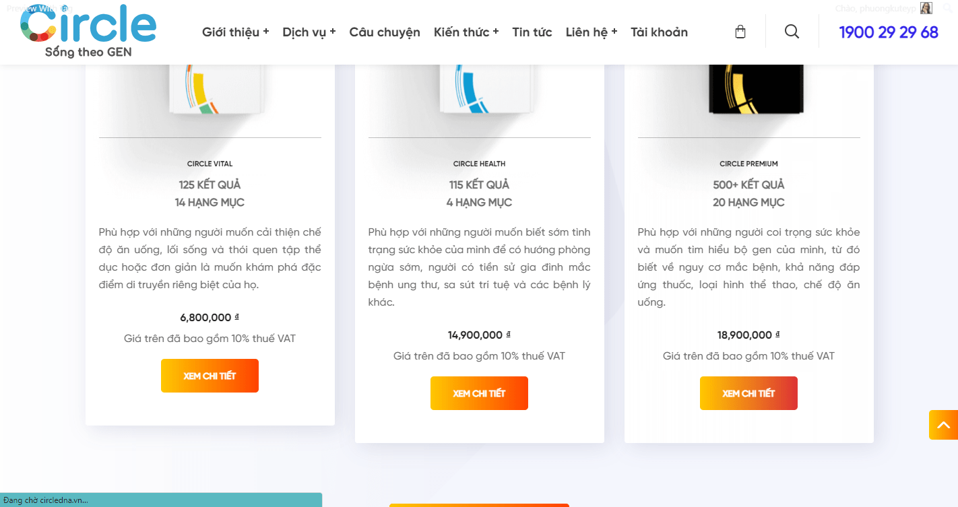958x507 pixels.
Task: Open the Tài khoản menu item
Action: tap(659, 32)
